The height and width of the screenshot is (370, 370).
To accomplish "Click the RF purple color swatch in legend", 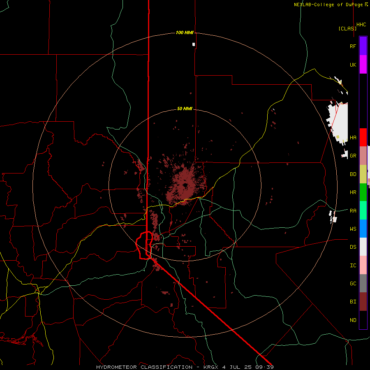I will [x=363, y=46].
